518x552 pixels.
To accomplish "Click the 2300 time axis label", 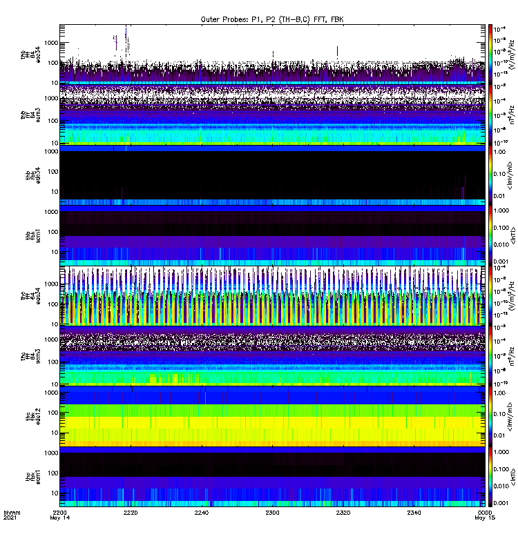I will pyautogui.click(x=272, y=513).
